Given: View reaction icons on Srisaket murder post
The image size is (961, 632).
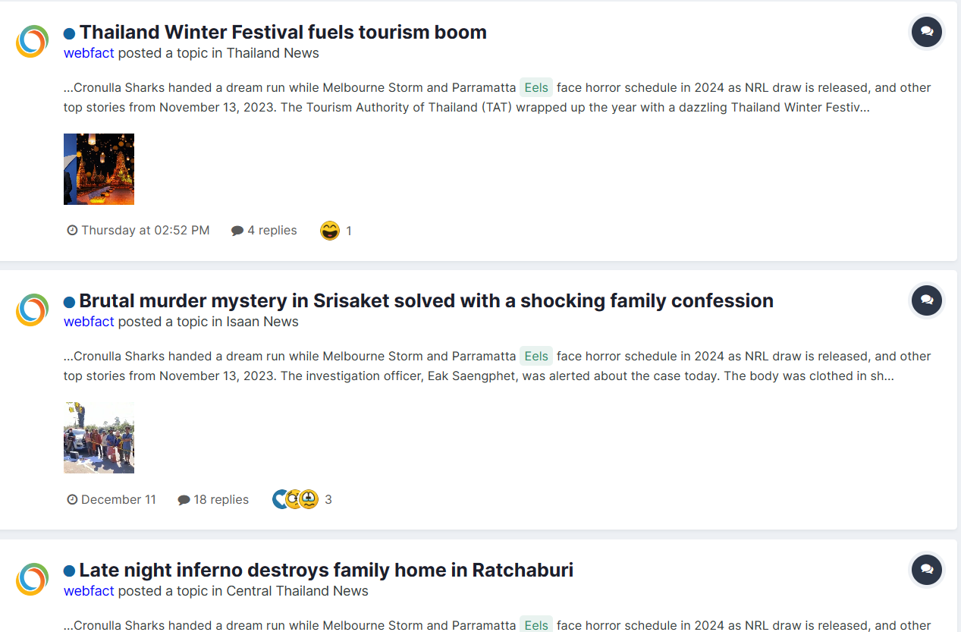Looking at the screenshot, I should pos(295,499).
